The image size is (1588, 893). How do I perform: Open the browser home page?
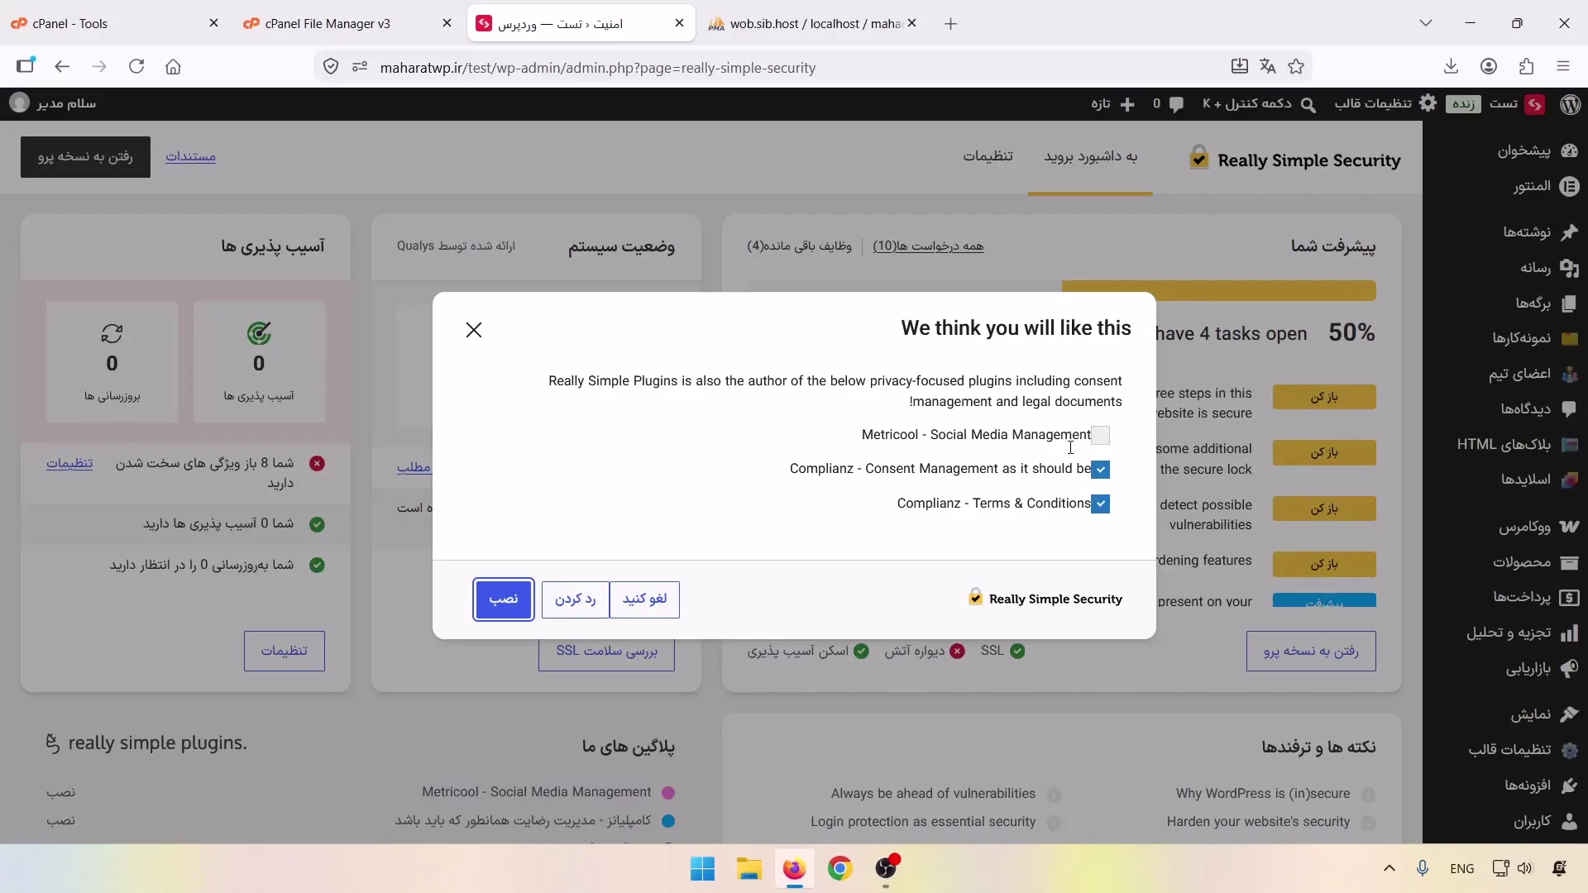pyautogui.click(x=173, y=67)
